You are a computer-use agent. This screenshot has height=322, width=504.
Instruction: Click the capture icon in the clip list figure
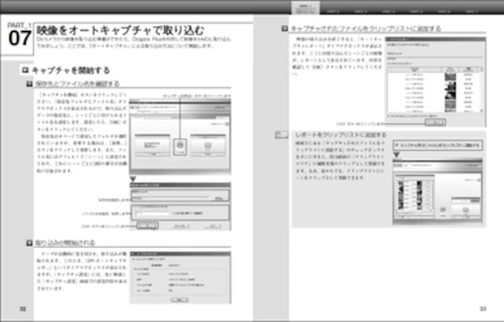443,211
